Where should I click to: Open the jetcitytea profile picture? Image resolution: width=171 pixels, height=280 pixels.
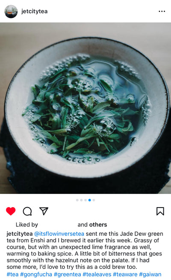point(11,12)
